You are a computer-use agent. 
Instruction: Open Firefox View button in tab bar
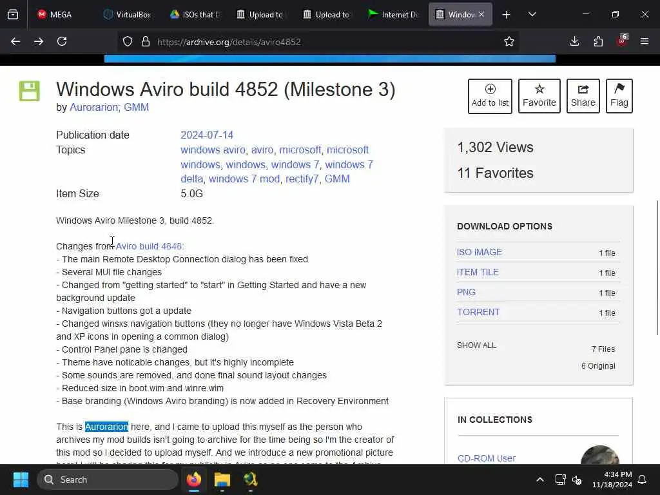click(x=13, y=15)
